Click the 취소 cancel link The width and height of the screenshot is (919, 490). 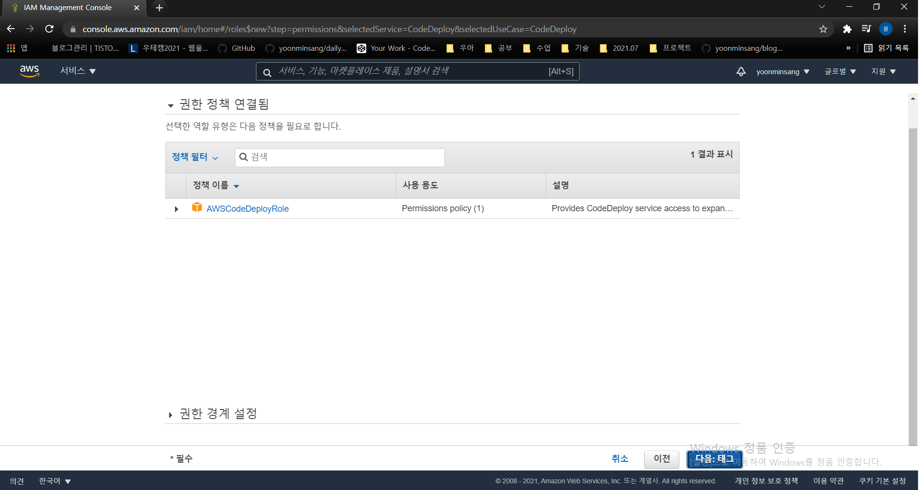pyautogui.click(x=620, y=458)
